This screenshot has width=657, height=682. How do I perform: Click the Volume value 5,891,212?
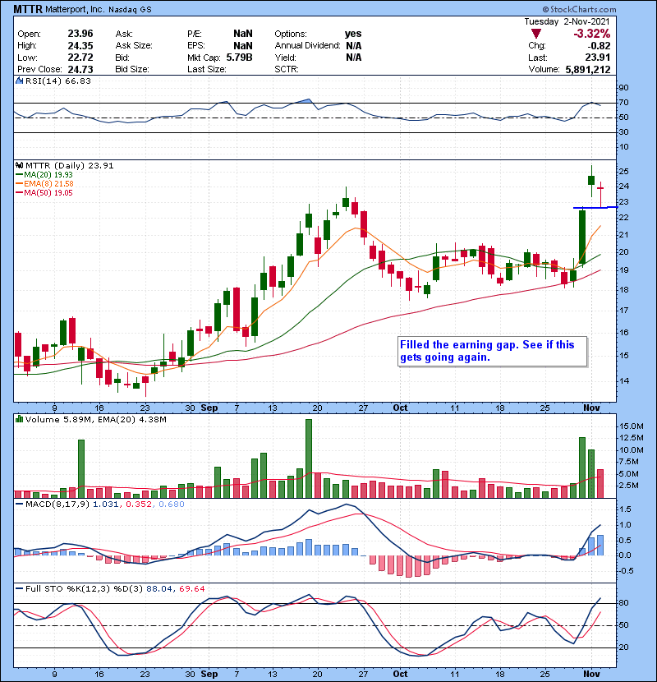coord(588,69)
